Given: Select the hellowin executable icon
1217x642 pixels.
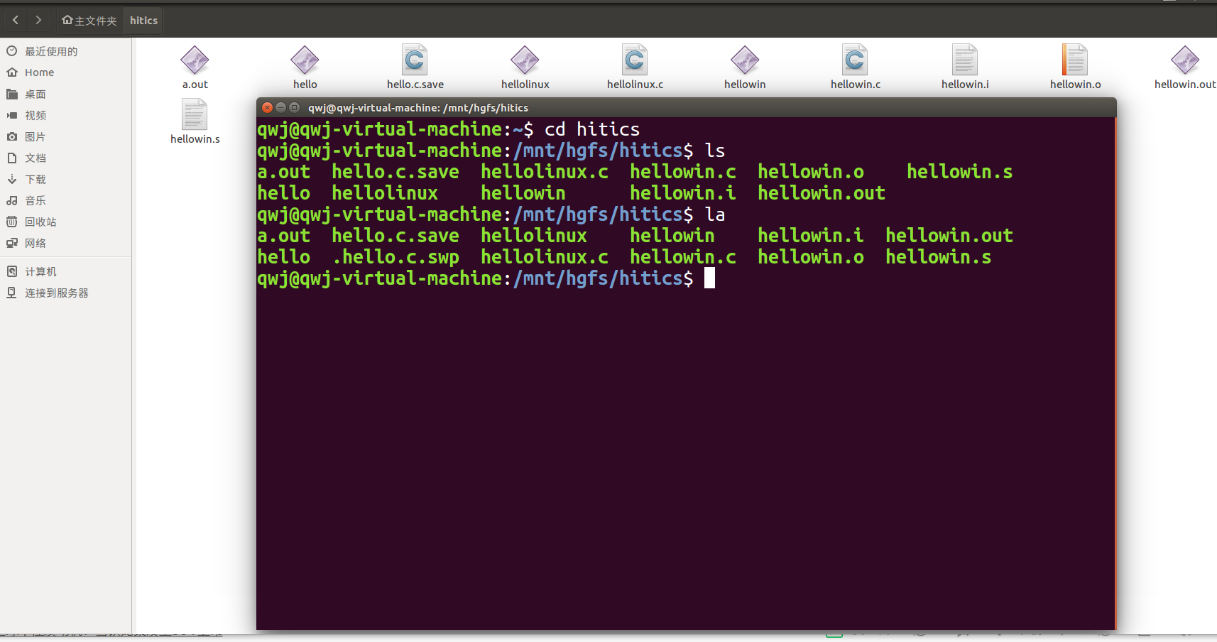Looking at the screenshot, I should (745, 60).
